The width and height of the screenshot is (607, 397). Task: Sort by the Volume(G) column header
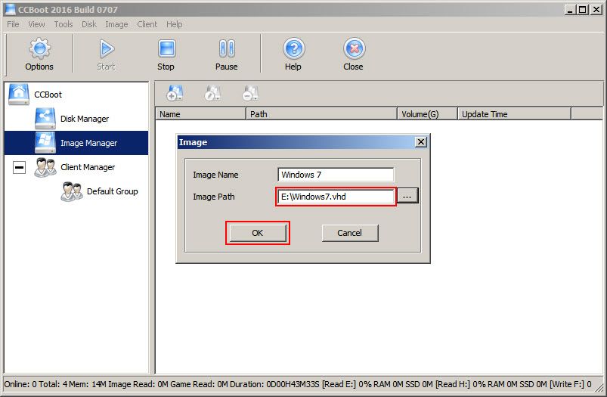click(x=427, y=114)
